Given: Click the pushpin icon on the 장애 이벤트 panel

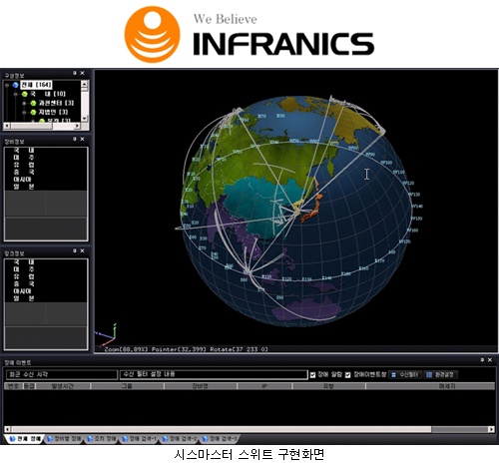Looking at the screenshot, I should tap(482, 360).
